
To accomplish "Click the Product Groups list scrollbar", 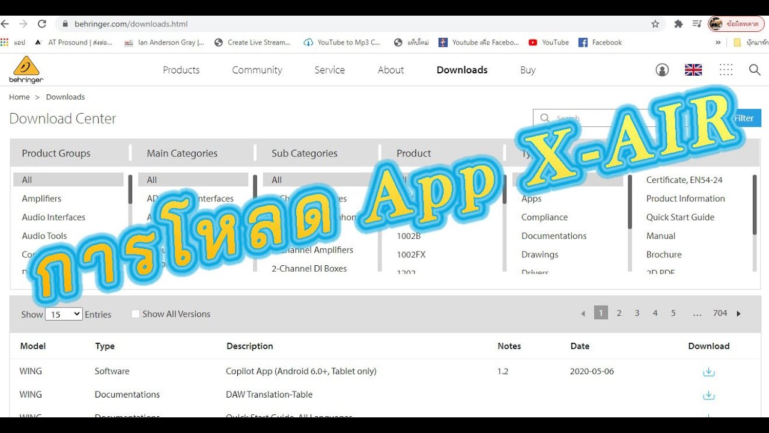I will click(130, 191).
